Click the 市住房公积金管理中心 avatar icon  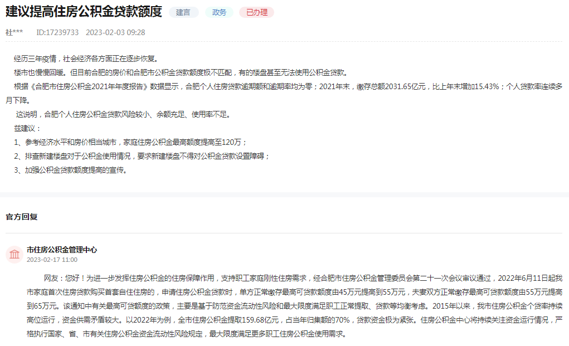(x=14, y=254)
